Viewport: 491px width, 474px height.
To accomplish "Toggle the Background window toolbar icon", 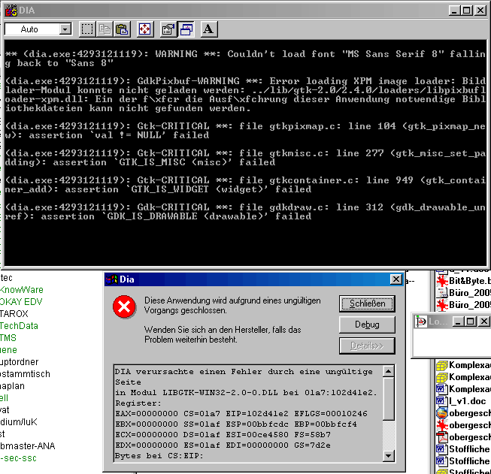I will [x=185, y=29].
